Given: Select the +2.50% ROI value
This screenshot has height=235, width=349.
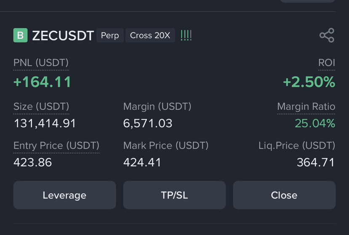Looking at the screenshot, I should (309, 82).
